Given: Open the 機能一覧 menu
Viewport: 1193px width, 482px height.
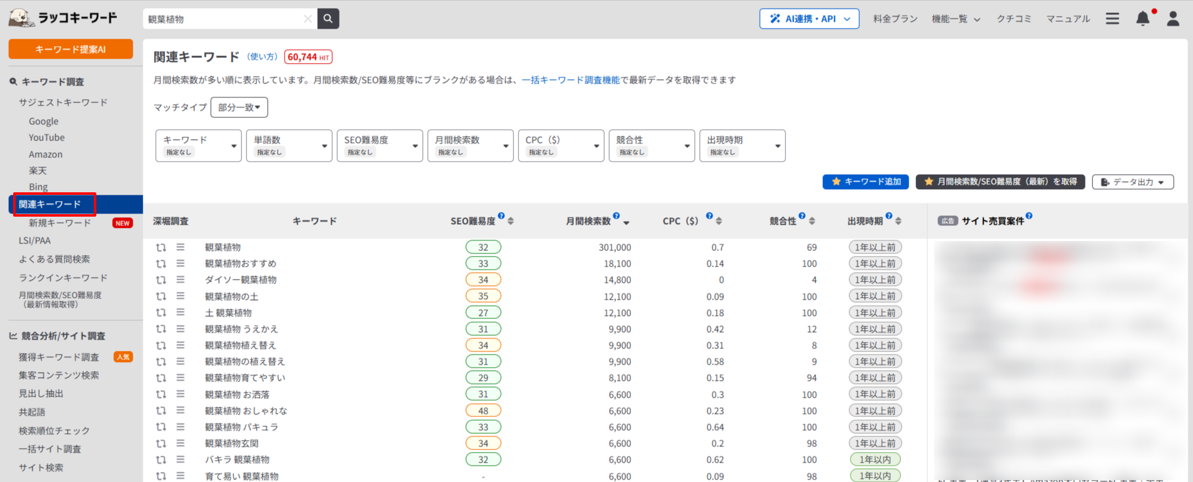Looking at the screenshot, I should [x=956, y=19].
